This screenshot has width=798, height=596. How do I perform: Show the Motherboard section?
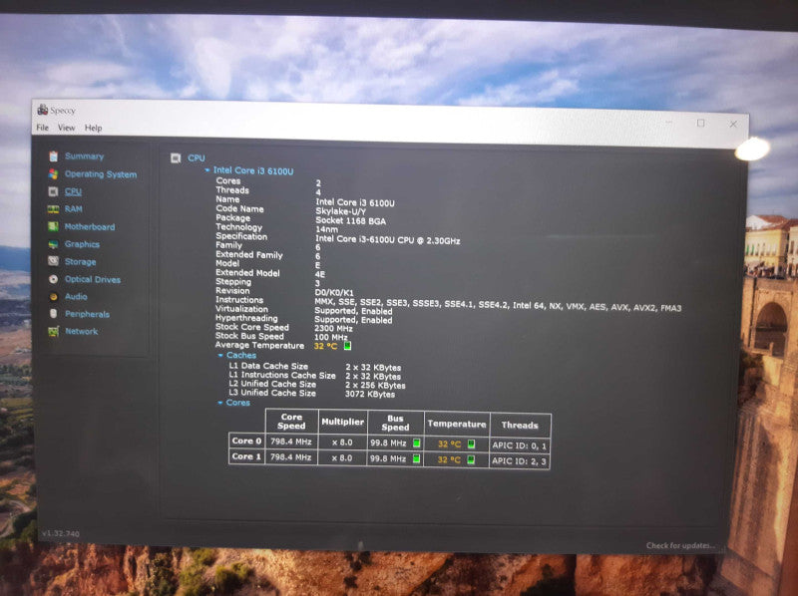90,227
